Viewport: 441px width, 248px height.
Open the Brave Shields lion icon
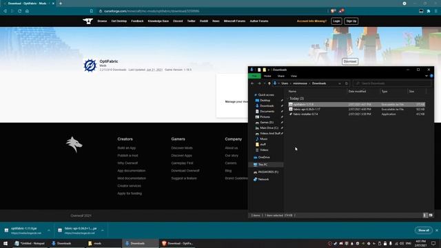click(x=333, y=11)
